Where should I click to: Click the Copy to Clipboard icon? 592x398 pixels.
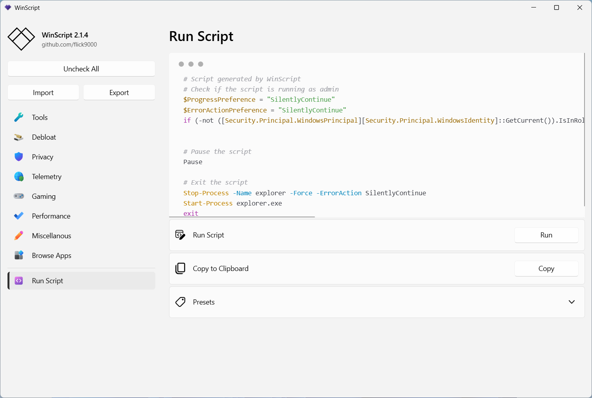point(180,269)
